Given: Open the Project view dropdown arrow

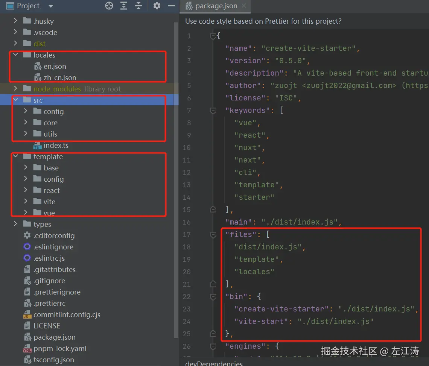Looking at the screenshot, I should pos(51,6).
